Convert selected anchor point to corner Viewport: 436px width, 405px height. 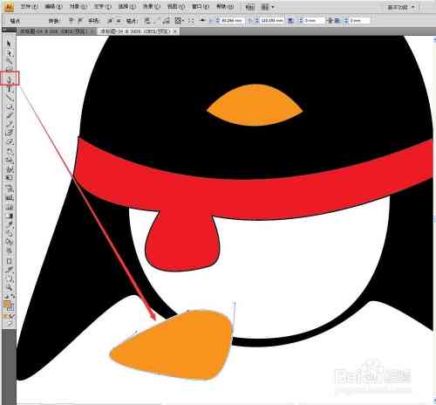point(72,20)
